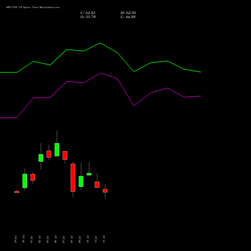
Task: Click the small green candle above 10 Jul
Action: click(x=89, y=174)
